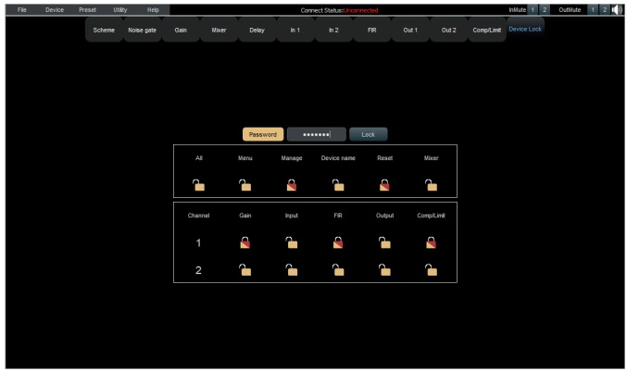Screen dimensions: 627x371
Task: Toggle channel 1 Gain lock icon
Action: (x=245, y=242)
